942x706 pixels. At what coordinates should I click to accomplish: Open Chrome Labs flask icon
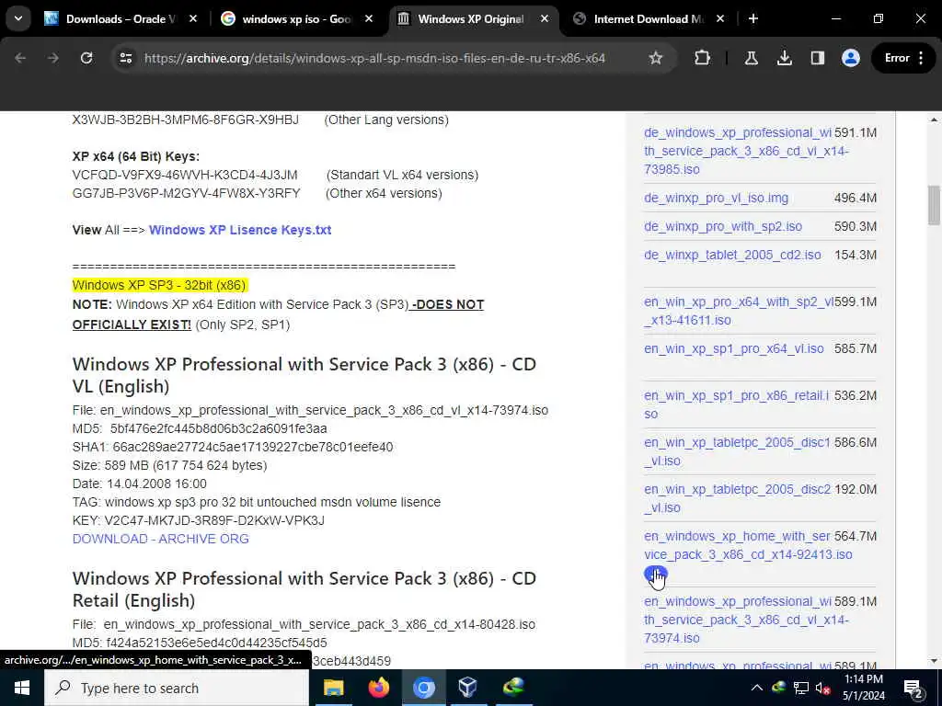(751, 58)
